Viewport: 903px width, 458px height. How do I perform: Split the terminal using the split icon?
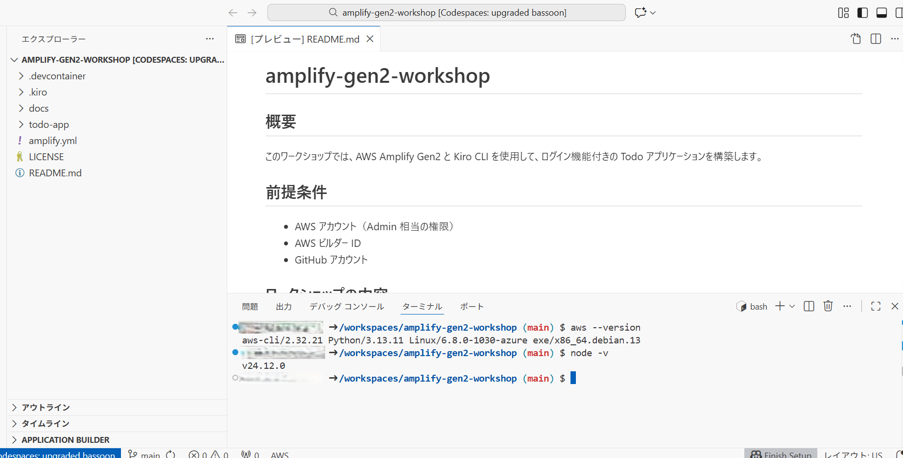809,306
